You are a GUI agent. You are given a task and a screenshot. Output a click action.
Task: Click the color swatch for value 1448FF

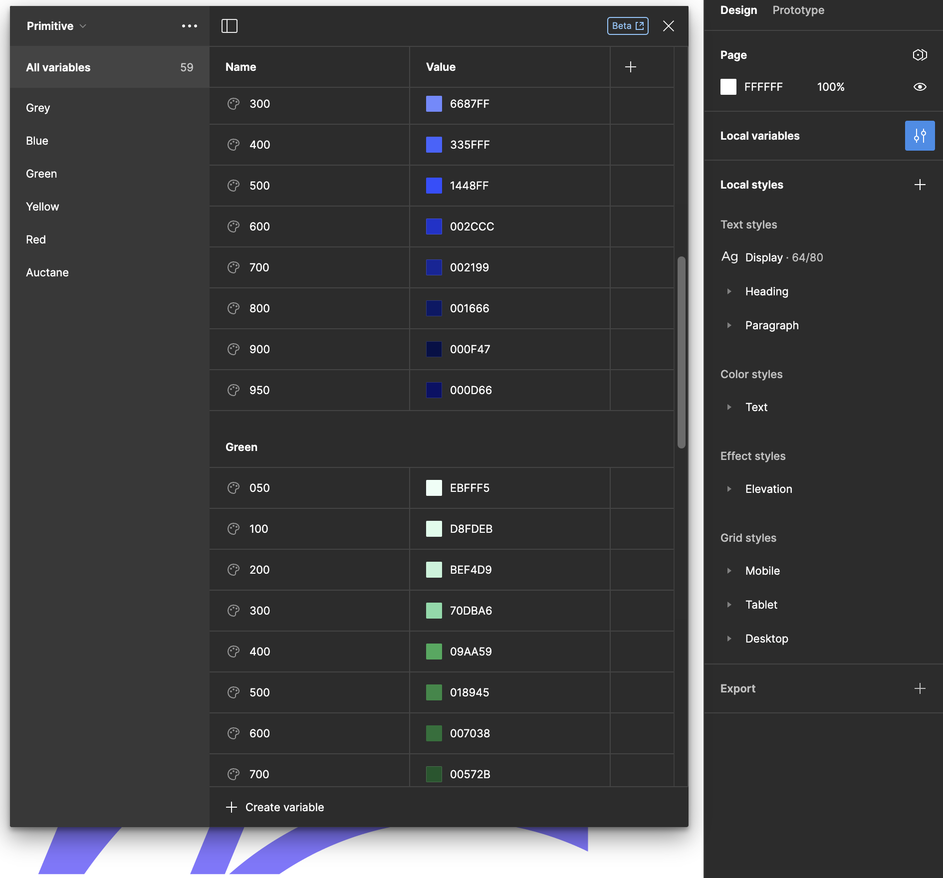(x=434, y=186)
